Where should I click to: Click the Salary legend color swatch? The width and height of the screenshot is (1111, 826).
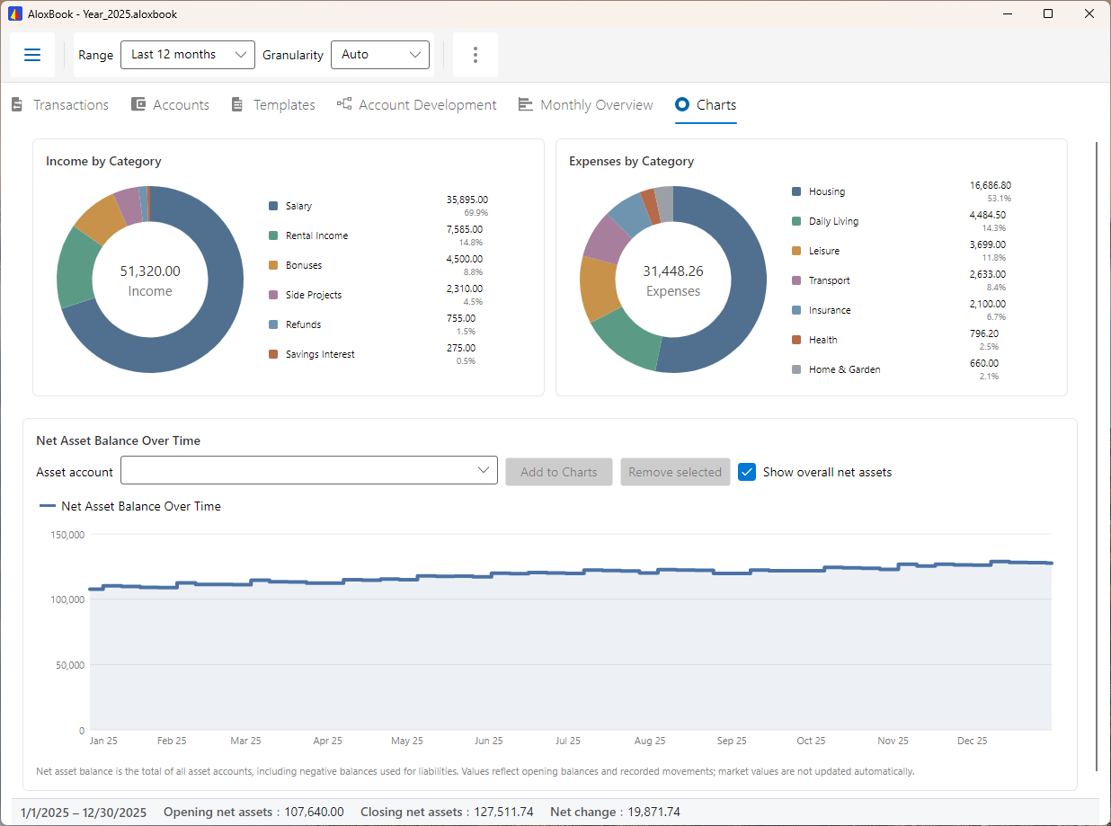[273, 206]
